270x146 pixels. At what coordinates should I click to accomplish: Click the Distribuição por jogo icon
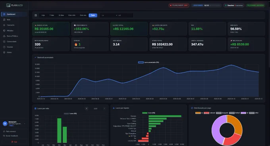tap(192, 108)
